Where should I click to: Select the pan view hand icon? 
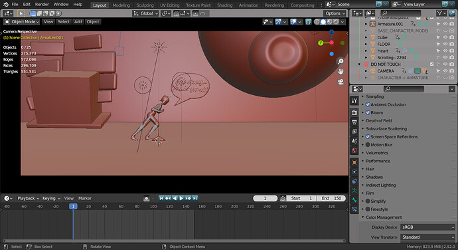click(341, 71)
